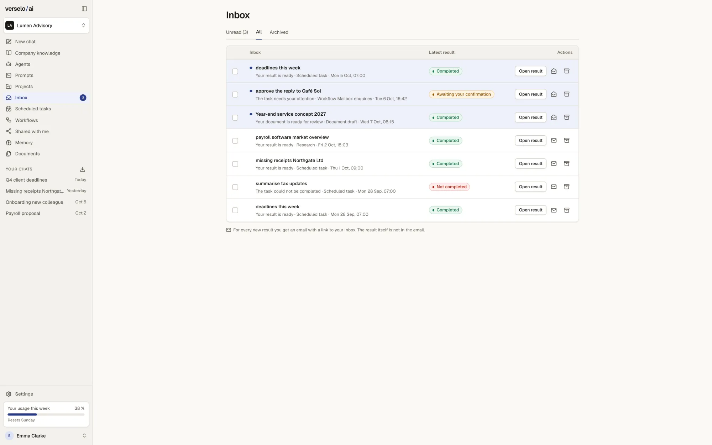Start a New chat
This screenshot has width=712, height=445.
point(46,42)
